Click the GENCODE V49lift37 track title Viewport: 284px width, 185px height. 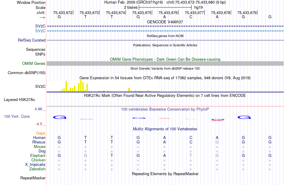coord(165,22)
